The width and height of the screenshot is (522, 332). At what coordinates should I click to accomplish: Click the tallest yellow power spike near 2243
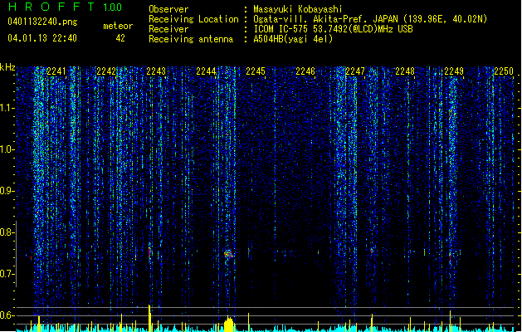149,318
